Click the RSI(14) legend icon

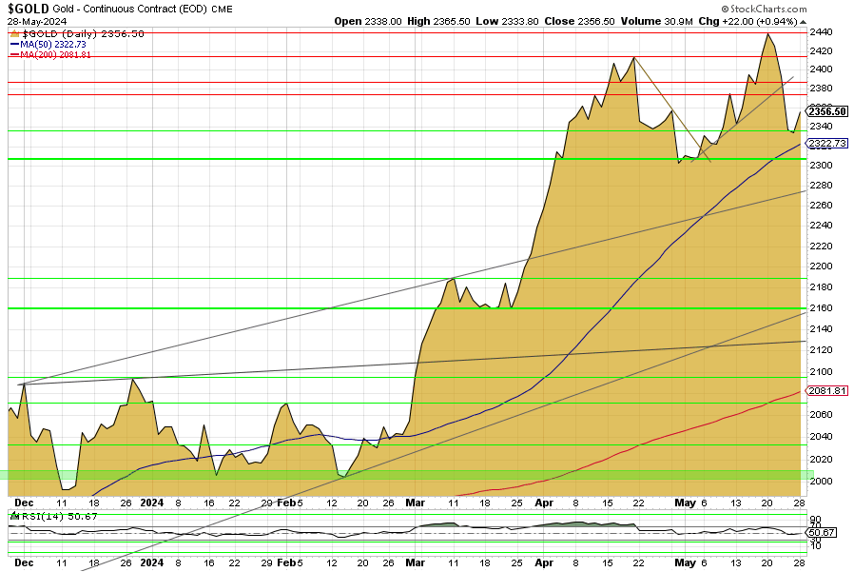click(12, 516)
